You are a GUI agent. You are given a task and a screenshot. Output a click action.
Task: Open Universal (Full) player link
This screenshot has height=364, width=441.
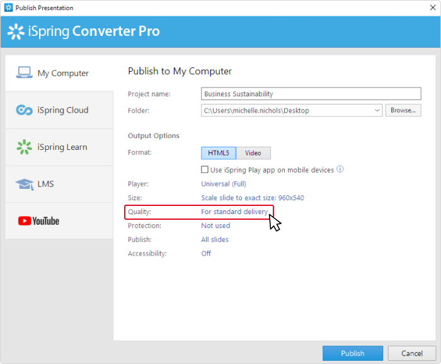(224, 184)
